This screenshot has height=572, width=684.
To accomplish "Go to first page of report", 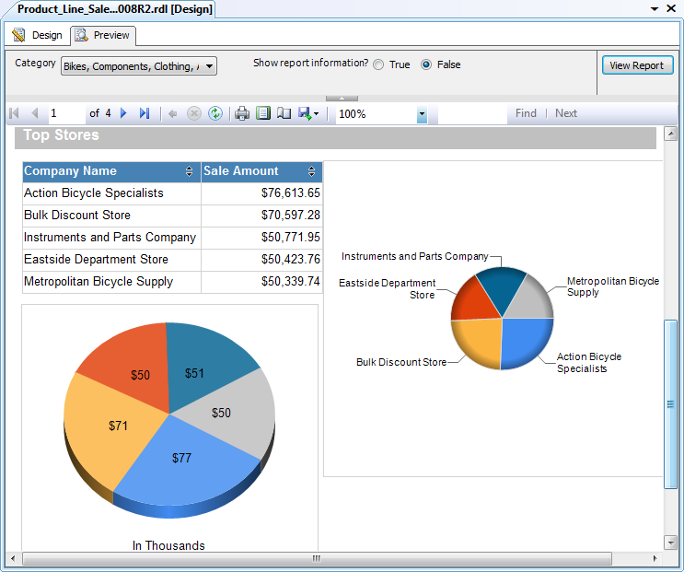I will point(14,113).
